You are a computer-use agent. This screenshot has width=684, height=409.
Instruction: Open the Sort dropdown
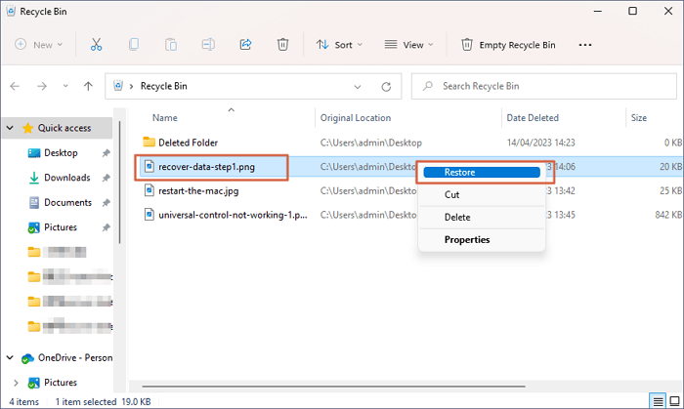point(339,45)
